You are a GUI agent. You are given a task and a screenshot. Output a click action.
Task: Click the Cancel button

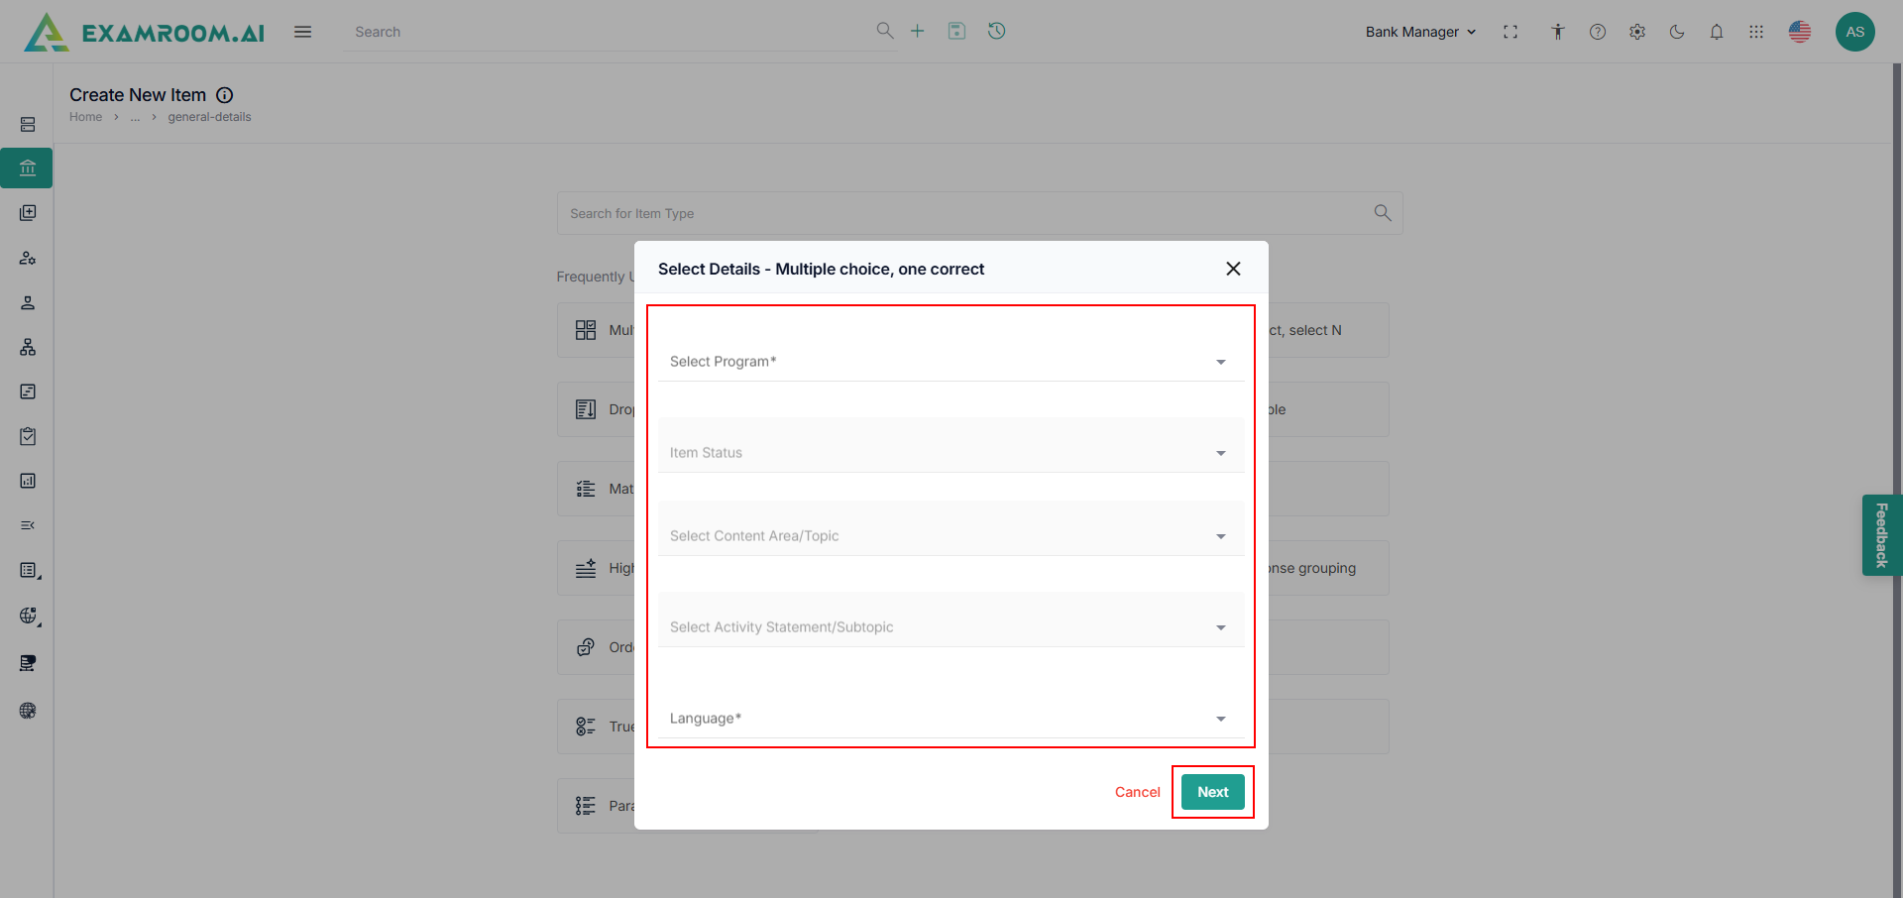tap(1137, 792)
